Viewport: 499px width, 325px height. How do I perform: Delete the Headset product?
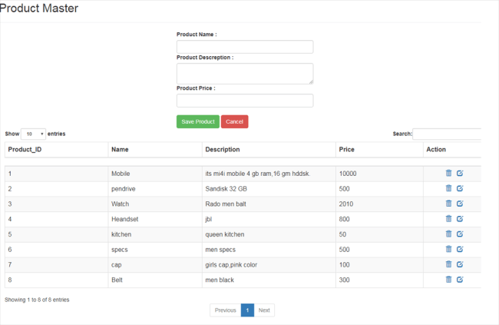(448, 219)
